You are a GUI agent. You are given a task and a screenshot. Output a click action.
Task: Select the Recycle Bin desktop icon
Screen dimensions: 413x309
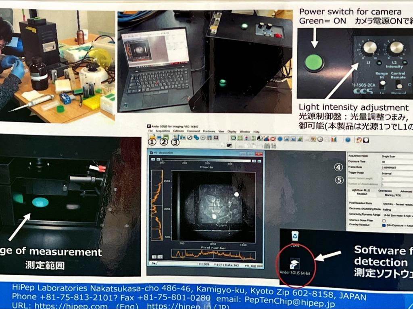click(295, 239)
